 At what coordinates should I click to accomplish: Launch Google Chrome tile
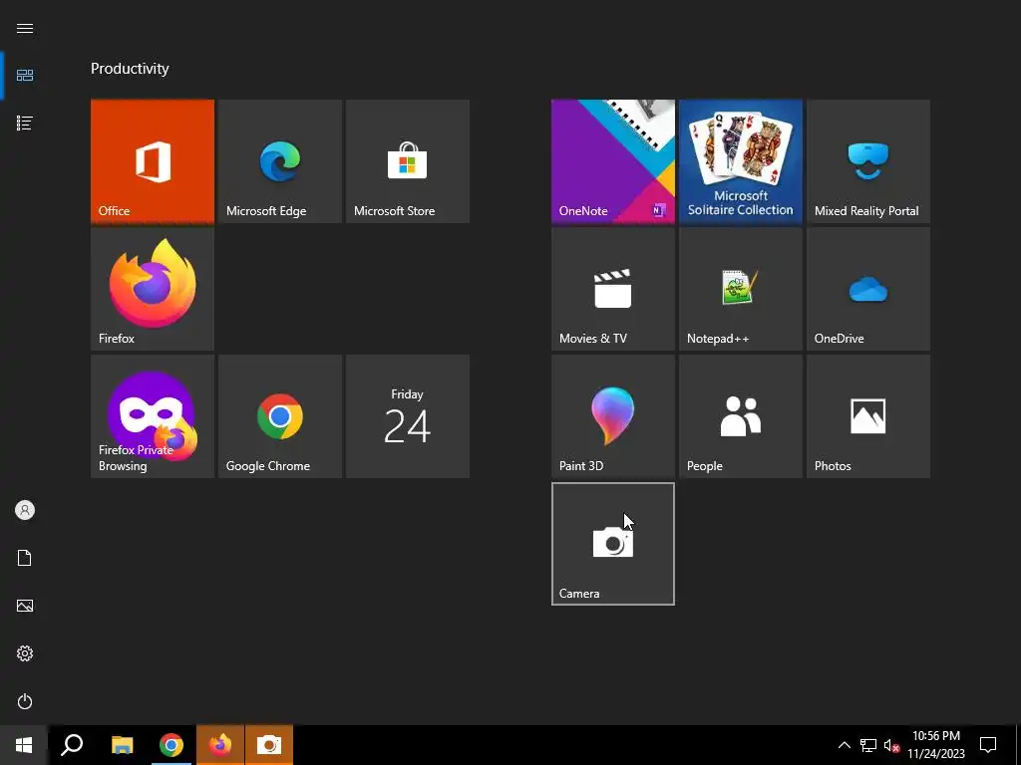(280, 416)
